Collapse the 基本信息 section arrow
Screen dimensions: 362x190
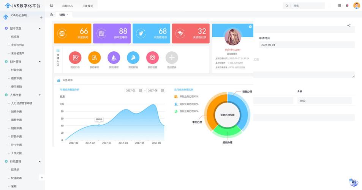click(40, 28)
